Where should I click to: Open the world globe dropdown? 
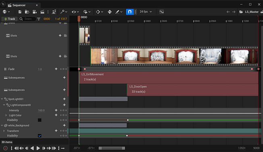coord(6,12)
